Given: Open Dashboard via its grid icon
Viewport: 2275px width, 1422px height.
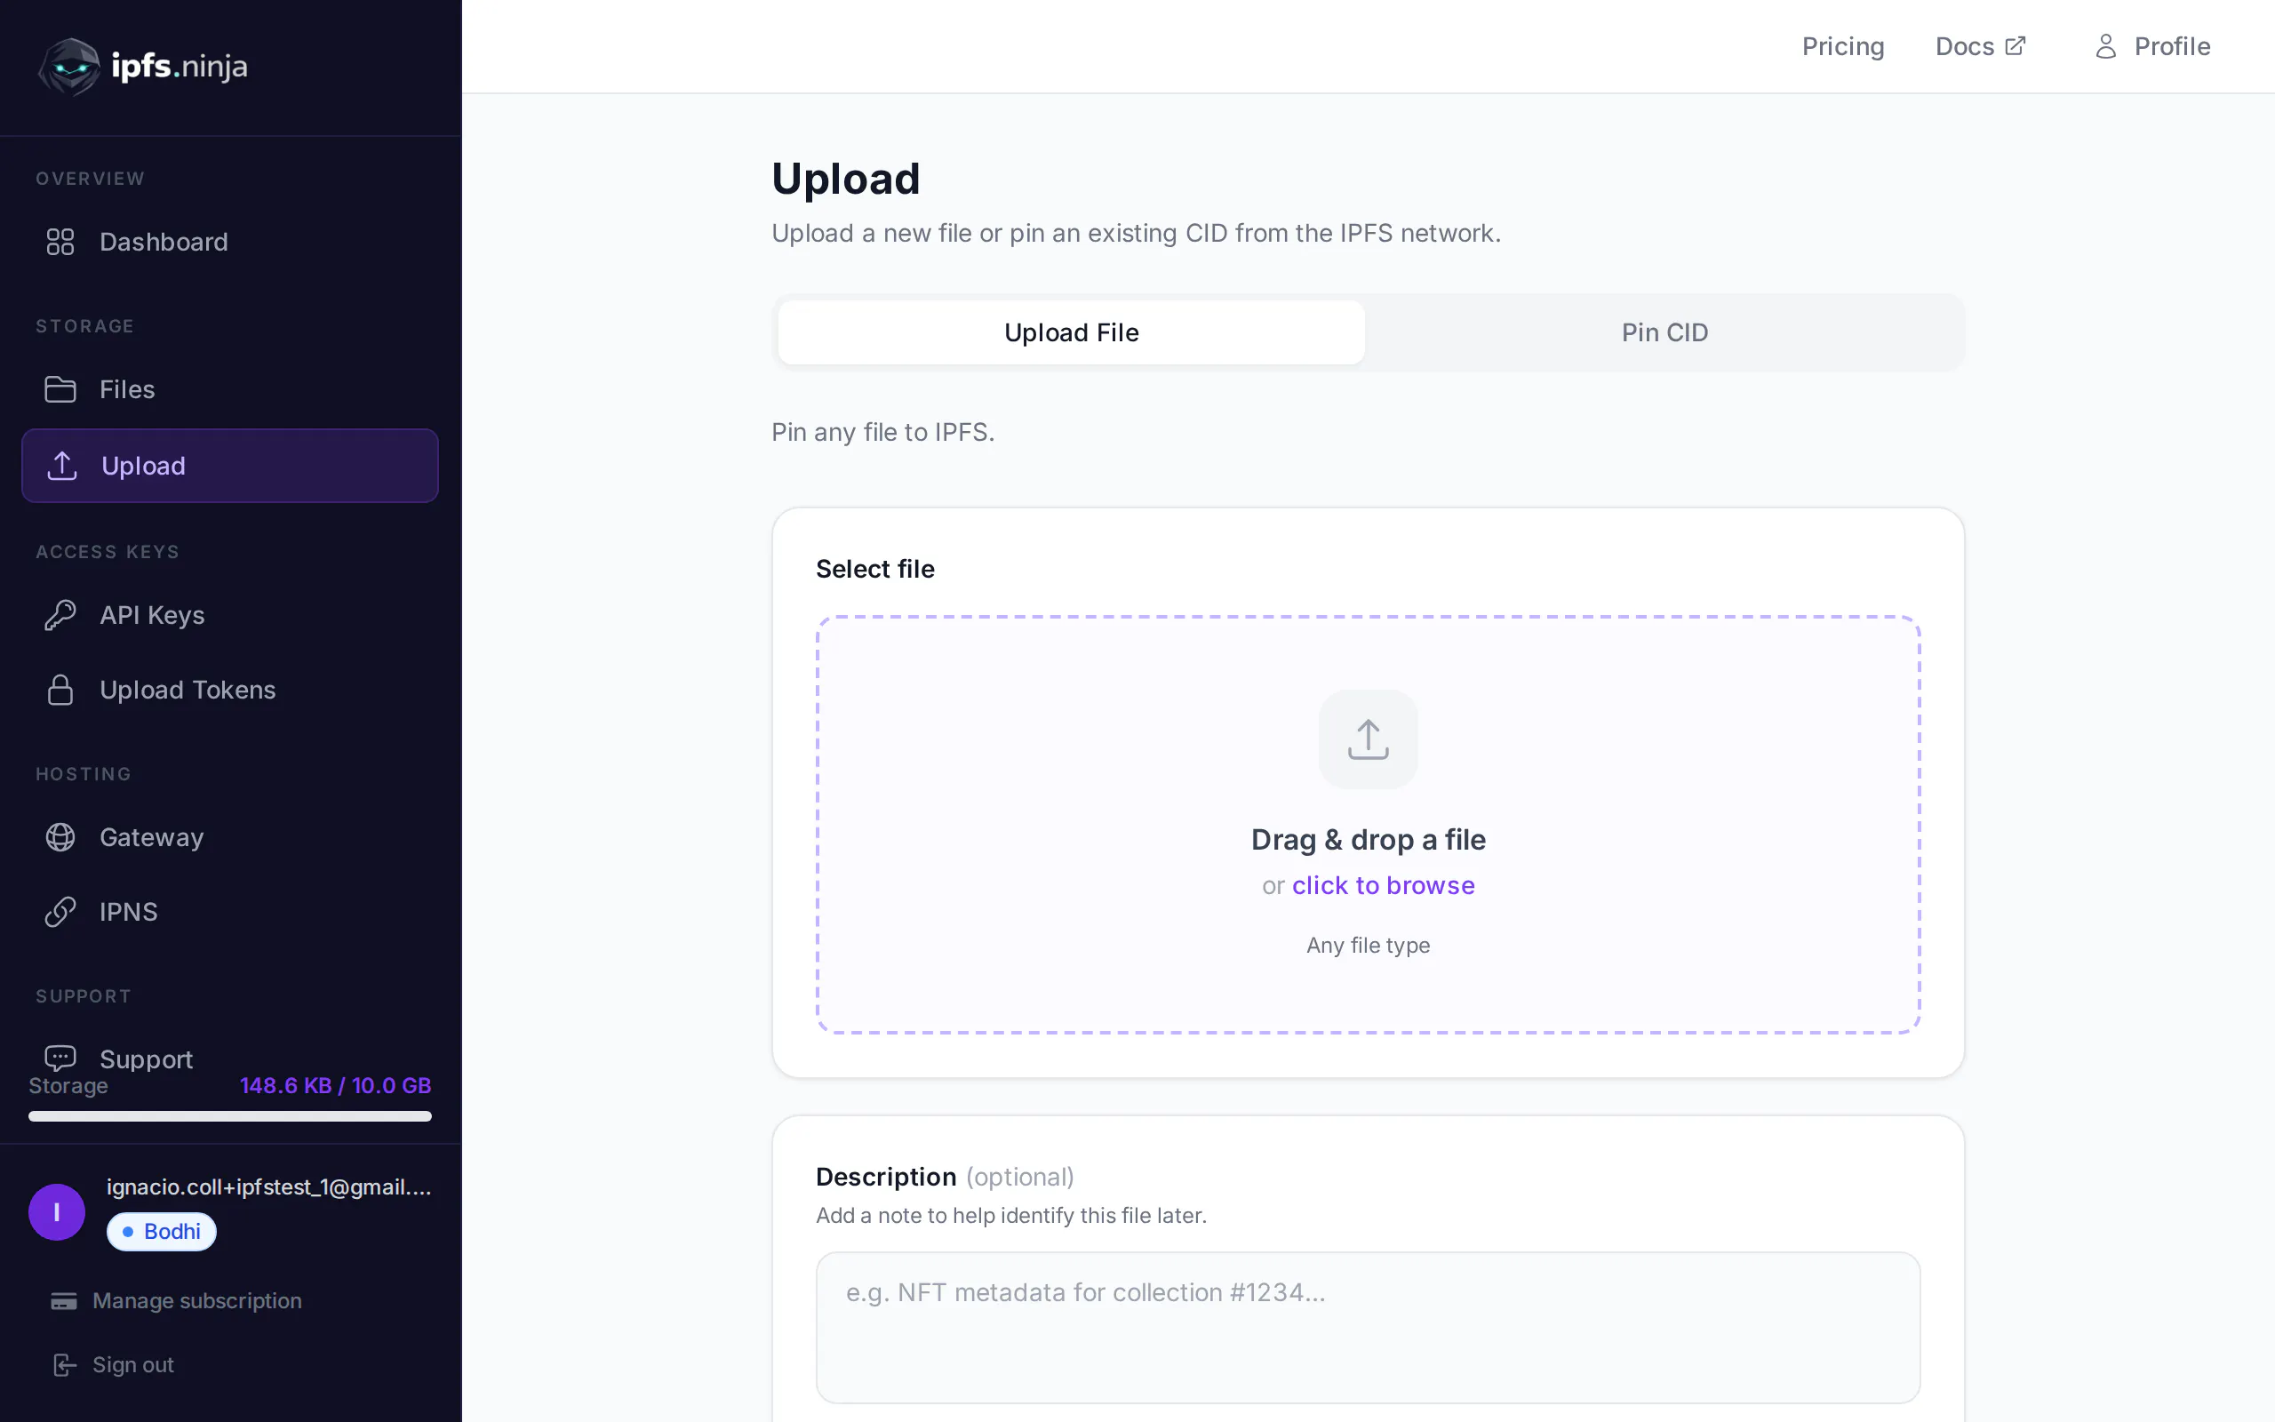Looking at the screenshot, I should pos(60,242).
